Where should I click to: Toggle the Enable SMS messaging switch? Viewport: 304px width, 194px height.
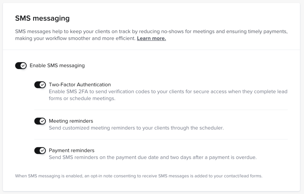[x=21, y=65]
